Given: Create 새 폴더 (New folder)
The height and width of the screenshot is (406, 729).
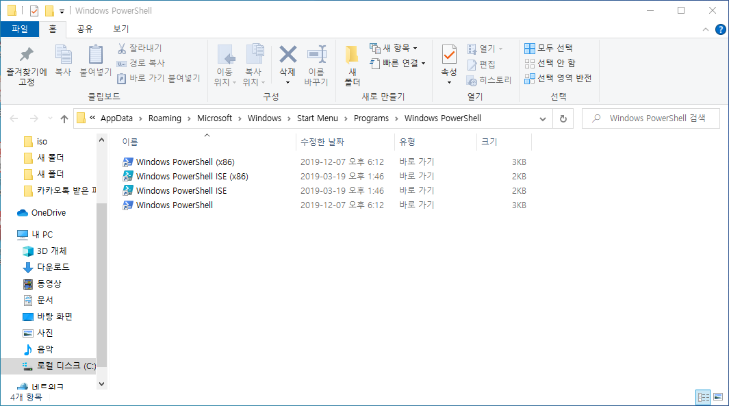Looking at the screenshot, I should coord(352,66).
